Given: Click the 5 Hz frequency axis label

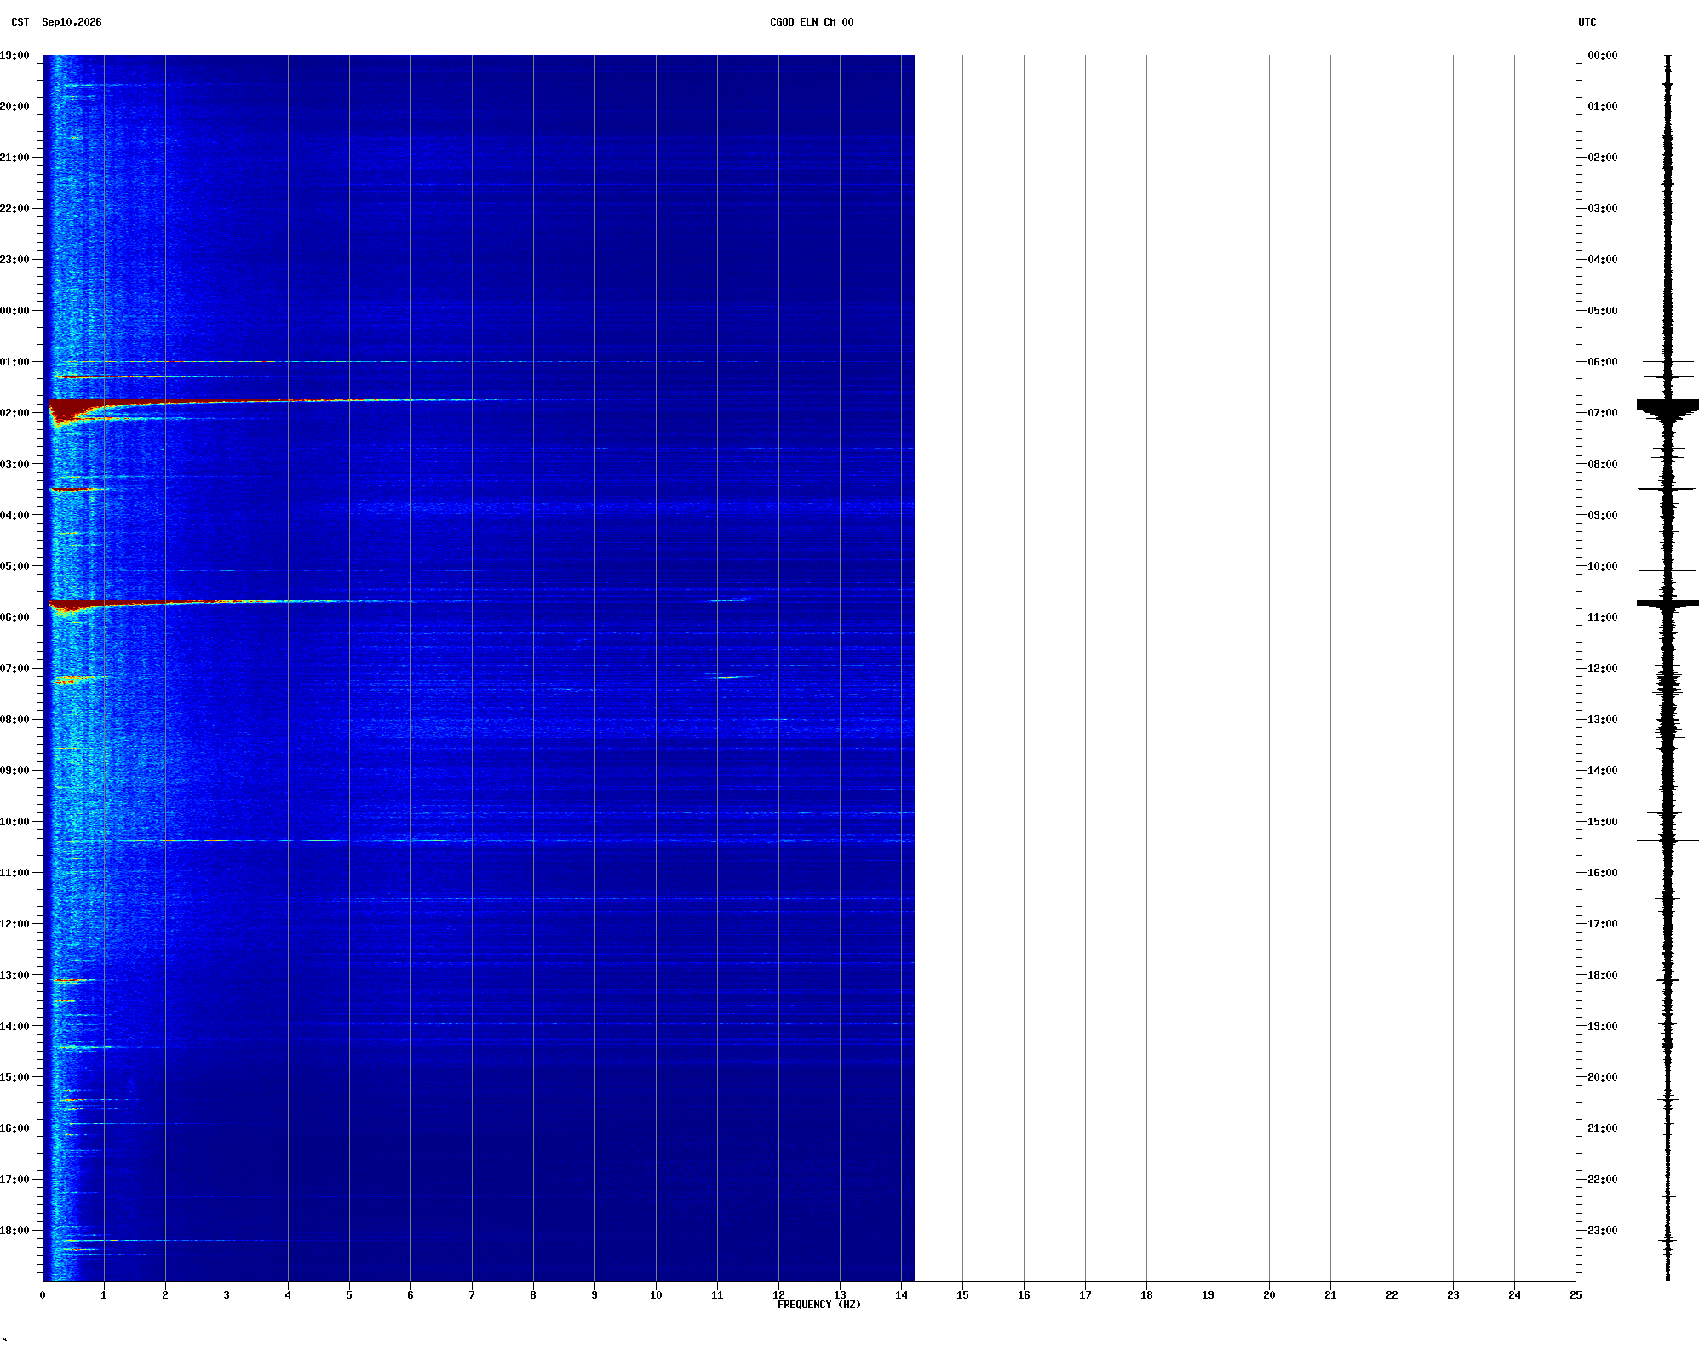Looking at the screenshot, I should [349, 1295].
